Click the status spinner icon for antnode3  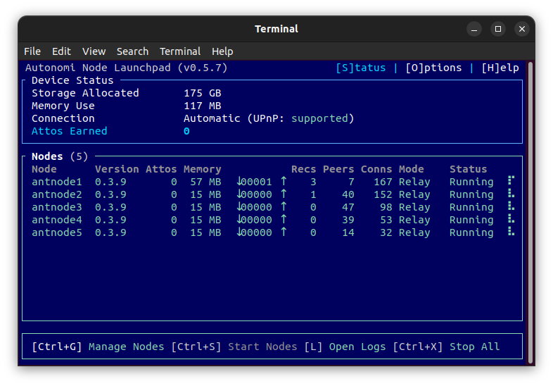click(x=511, y=207)
